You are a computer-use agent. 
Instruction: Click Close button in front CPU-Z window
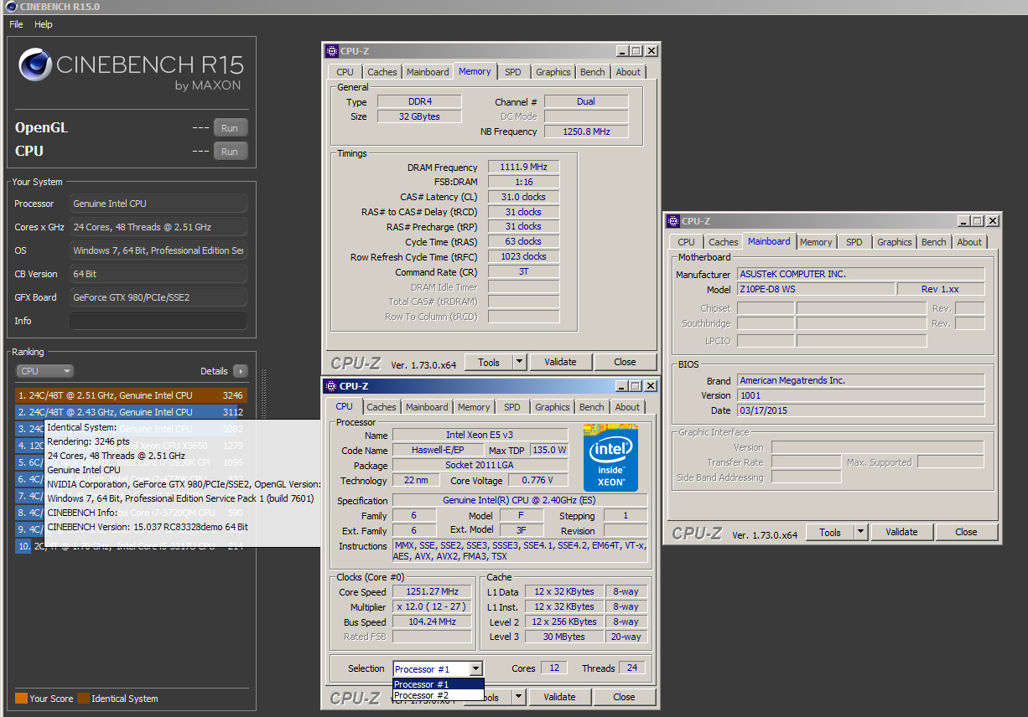tap(624, 697)
